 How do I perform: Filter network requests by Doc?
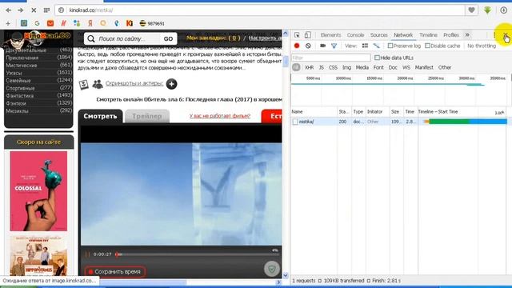pyautogui.click(x=393, y=67)
